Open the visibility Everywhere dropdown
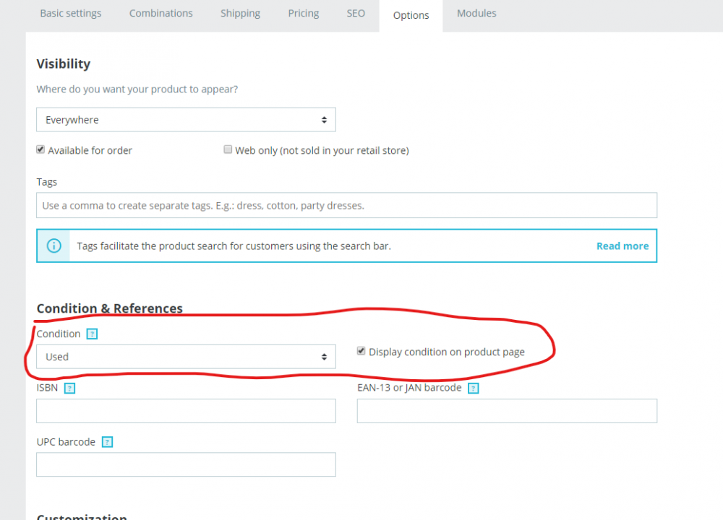This screenshot has height=520, width=723. coord(186,120)
